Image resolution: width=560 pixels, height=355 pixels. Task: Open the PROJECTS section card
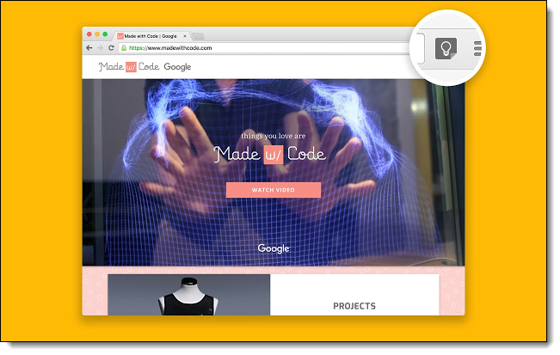tap(354, 295)
